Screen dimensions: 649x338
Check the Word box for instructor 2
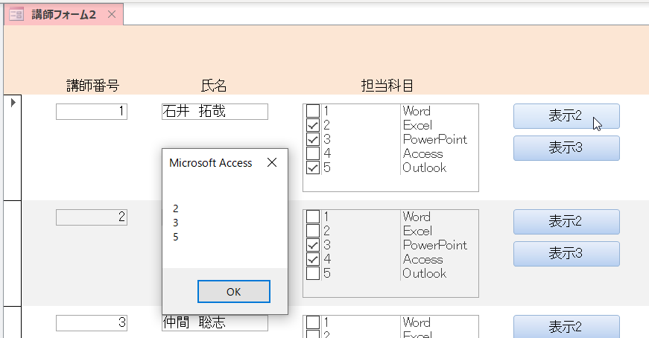pyautogui.click(x=313, y=217)
